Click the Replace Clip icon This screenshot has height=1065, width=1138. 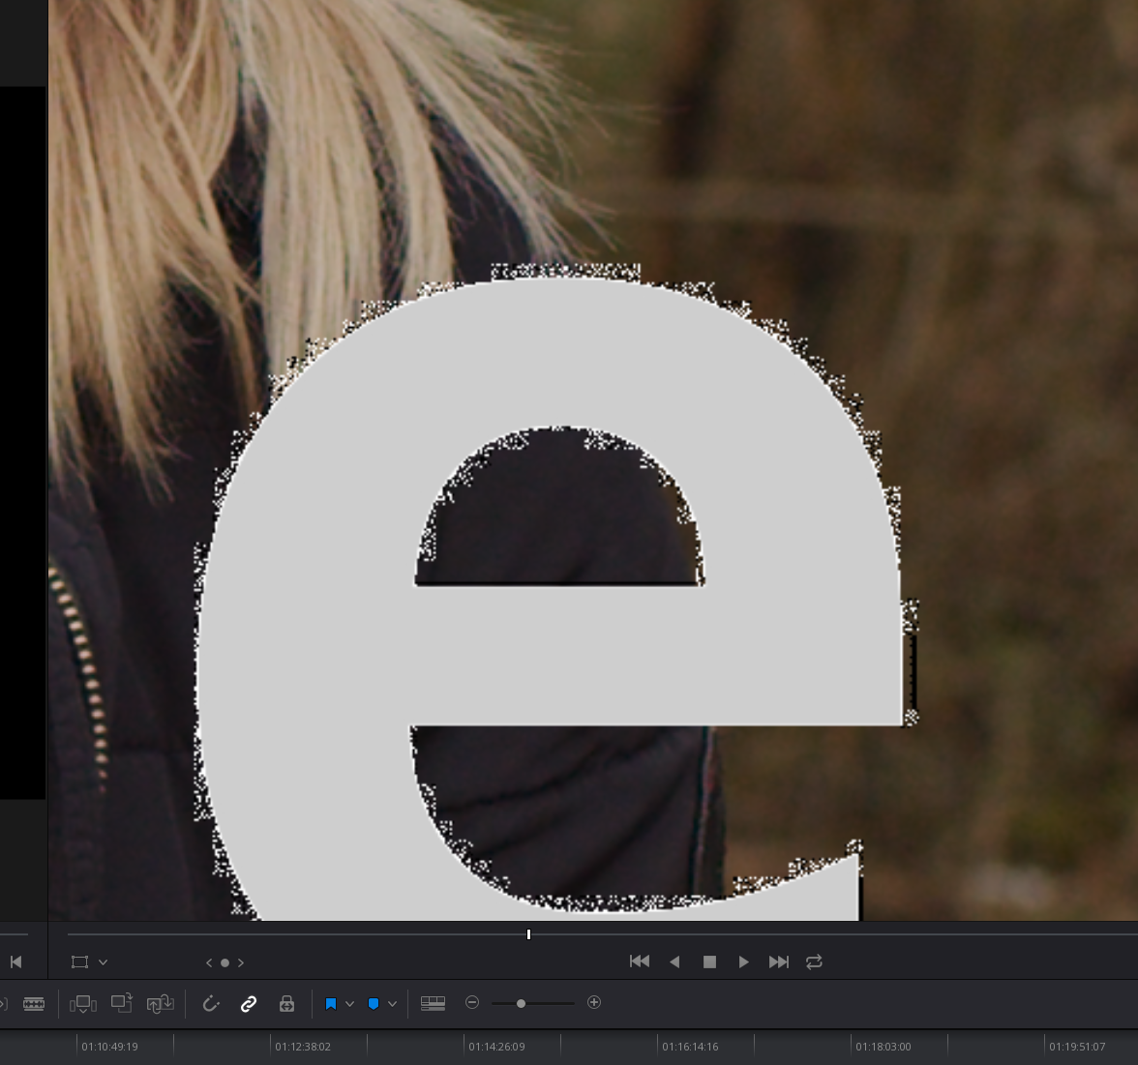tap(161, 1003)
